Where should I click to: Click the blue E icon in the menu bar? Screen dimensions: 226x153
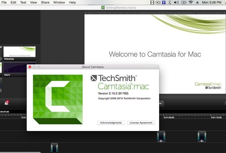[x=164, y=3]
